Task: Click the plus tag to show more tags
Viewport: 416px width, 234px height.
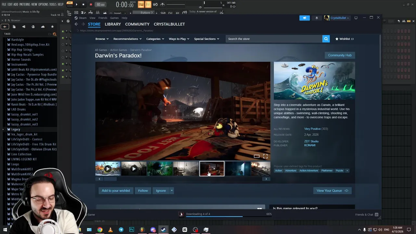Action: pyautogui.click(x=347, y=171)
